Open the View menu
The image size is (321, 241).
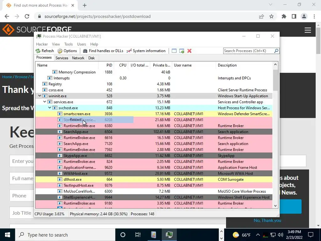coord(56,44)
